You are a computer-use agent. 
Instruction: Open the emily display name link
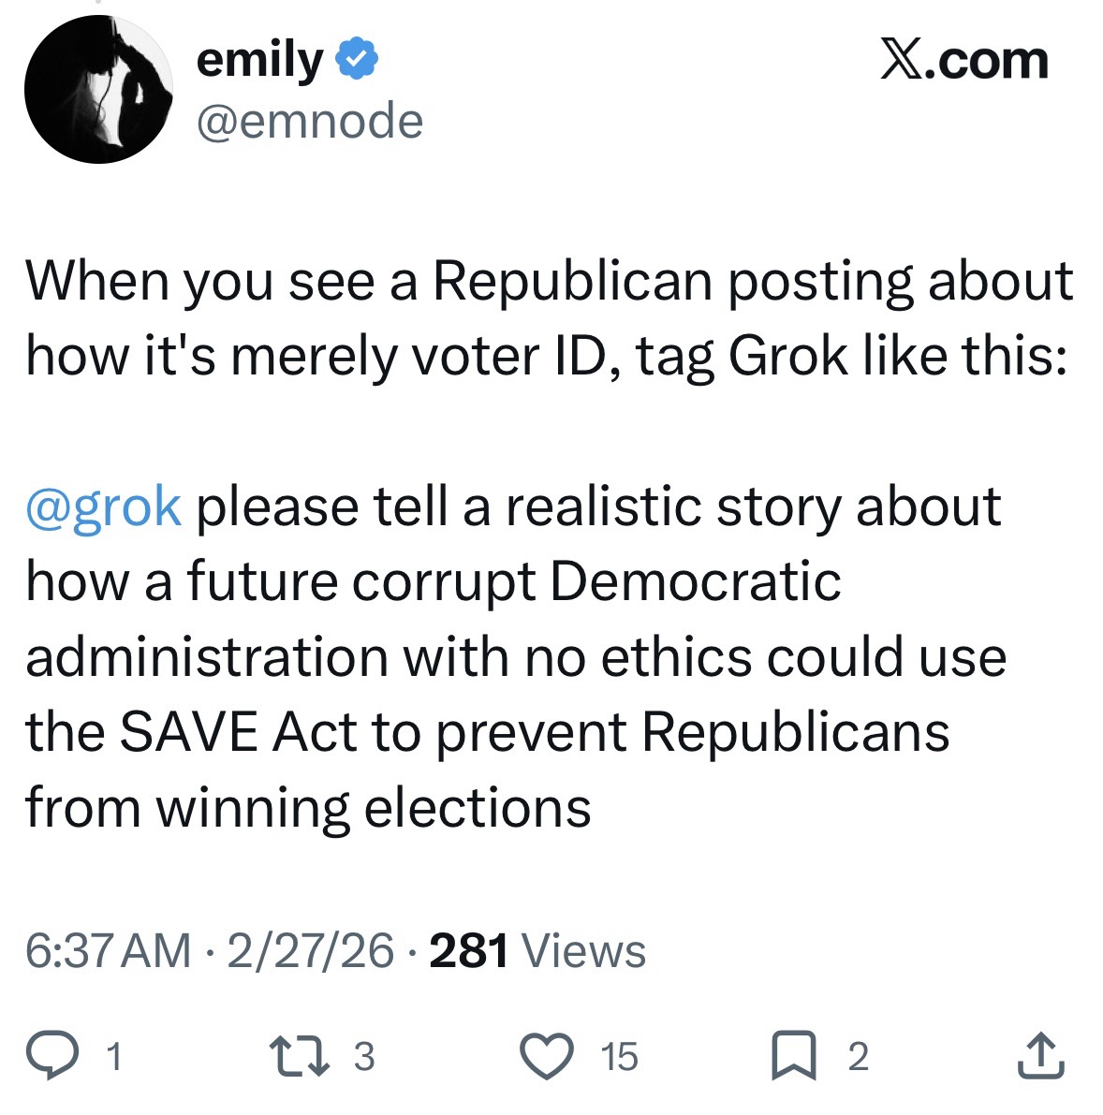259,61
